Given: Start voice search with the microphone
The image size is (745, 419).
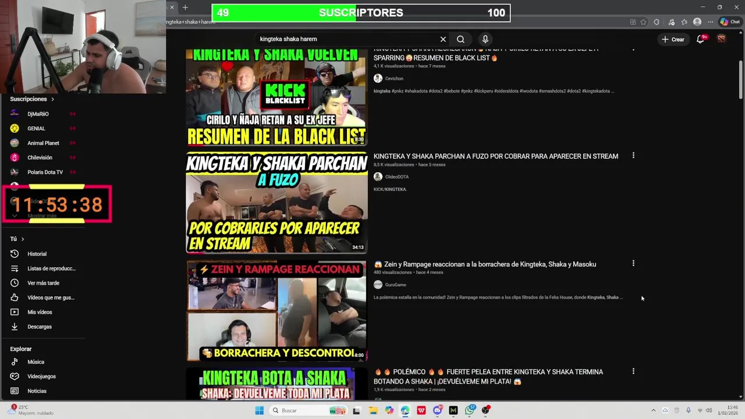Looking at the screenshot, I should tap(485, 39).
